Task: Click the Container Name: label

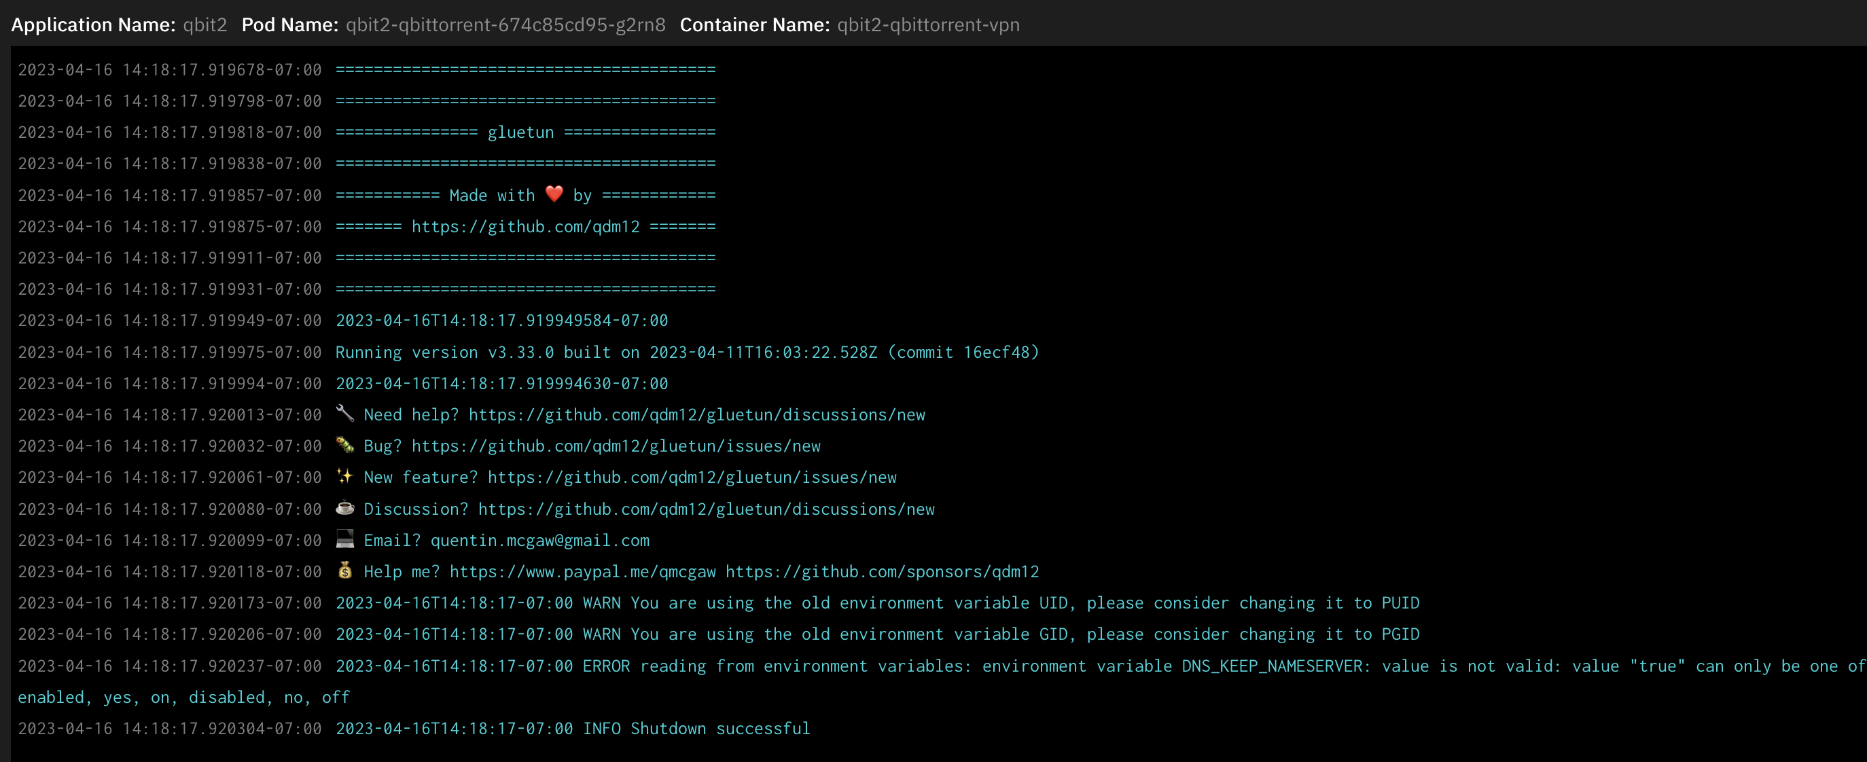Action: click(755, 24)
